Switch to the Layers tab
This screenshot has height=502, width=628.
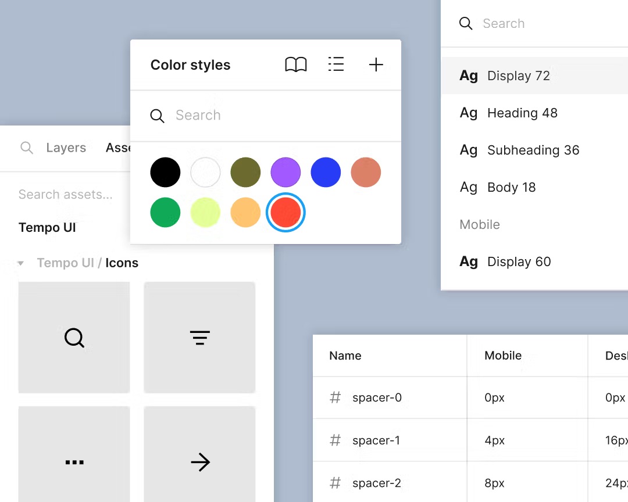click(66, 148)
